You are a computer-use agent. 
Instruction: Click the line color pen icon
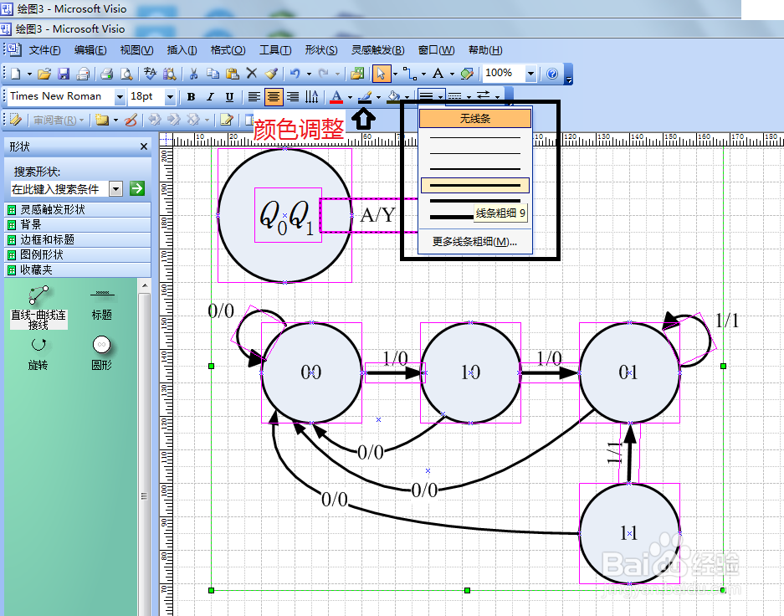365,96
